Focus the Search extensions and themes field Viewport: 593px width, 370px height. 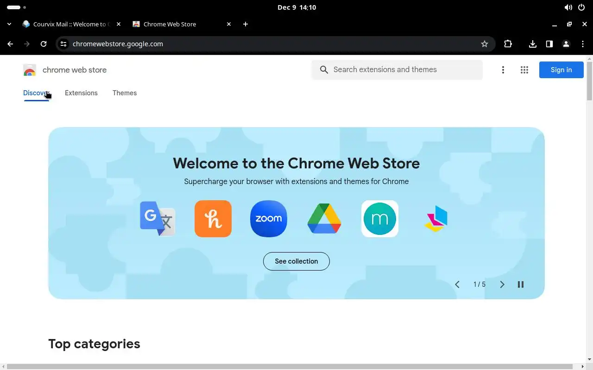tap(397, 70)
